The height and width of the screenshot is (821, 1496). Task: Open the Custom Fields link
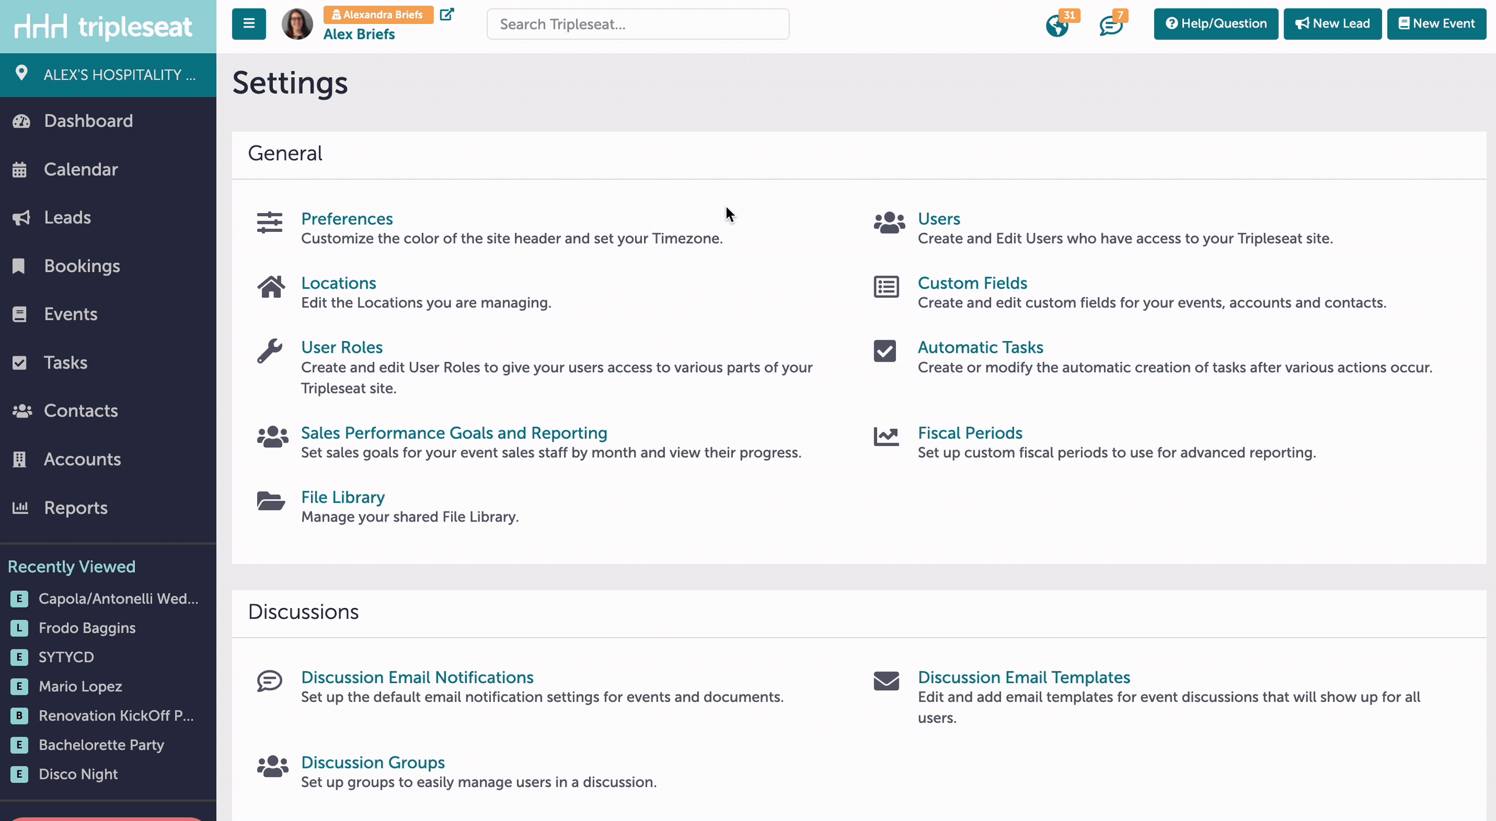coord(972,283)
